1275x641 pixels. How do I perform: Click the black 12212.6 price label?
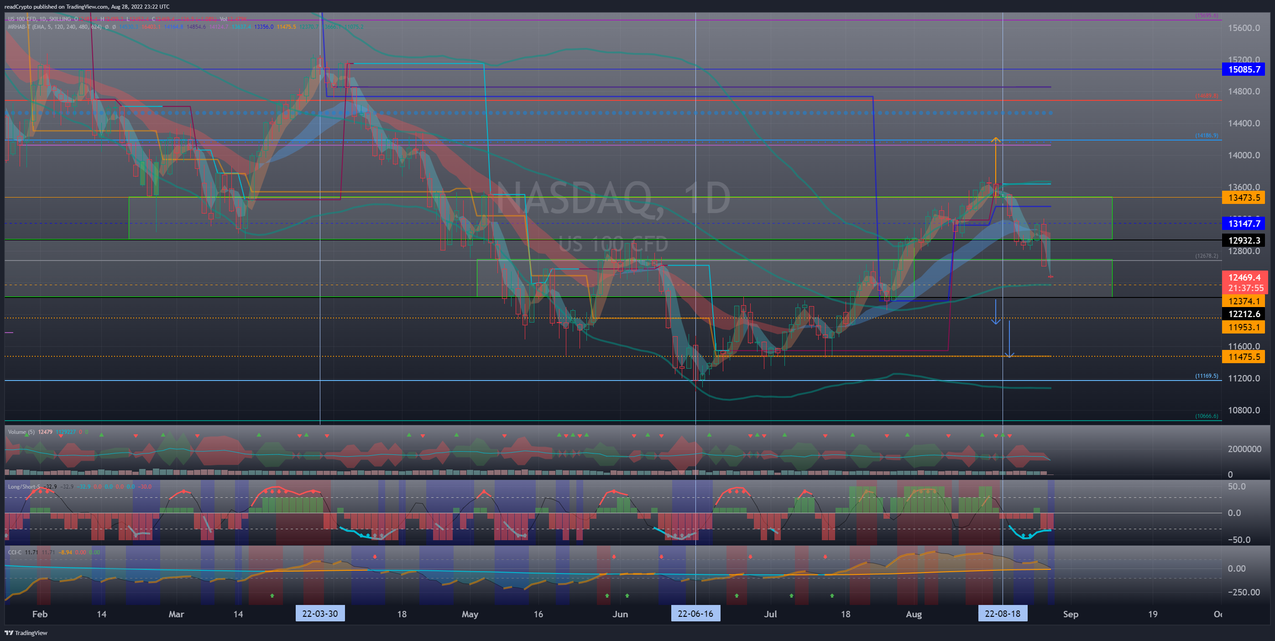[x=1244, y=314]
